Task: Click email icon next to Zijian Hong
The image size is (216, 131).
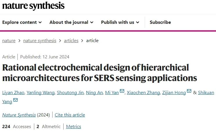Action: point(189,91)
